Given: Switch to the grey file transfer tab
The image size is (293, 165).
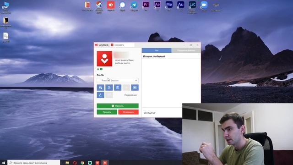Looking at the screenshot, I should pyautogui.click(x=186, y=50).
